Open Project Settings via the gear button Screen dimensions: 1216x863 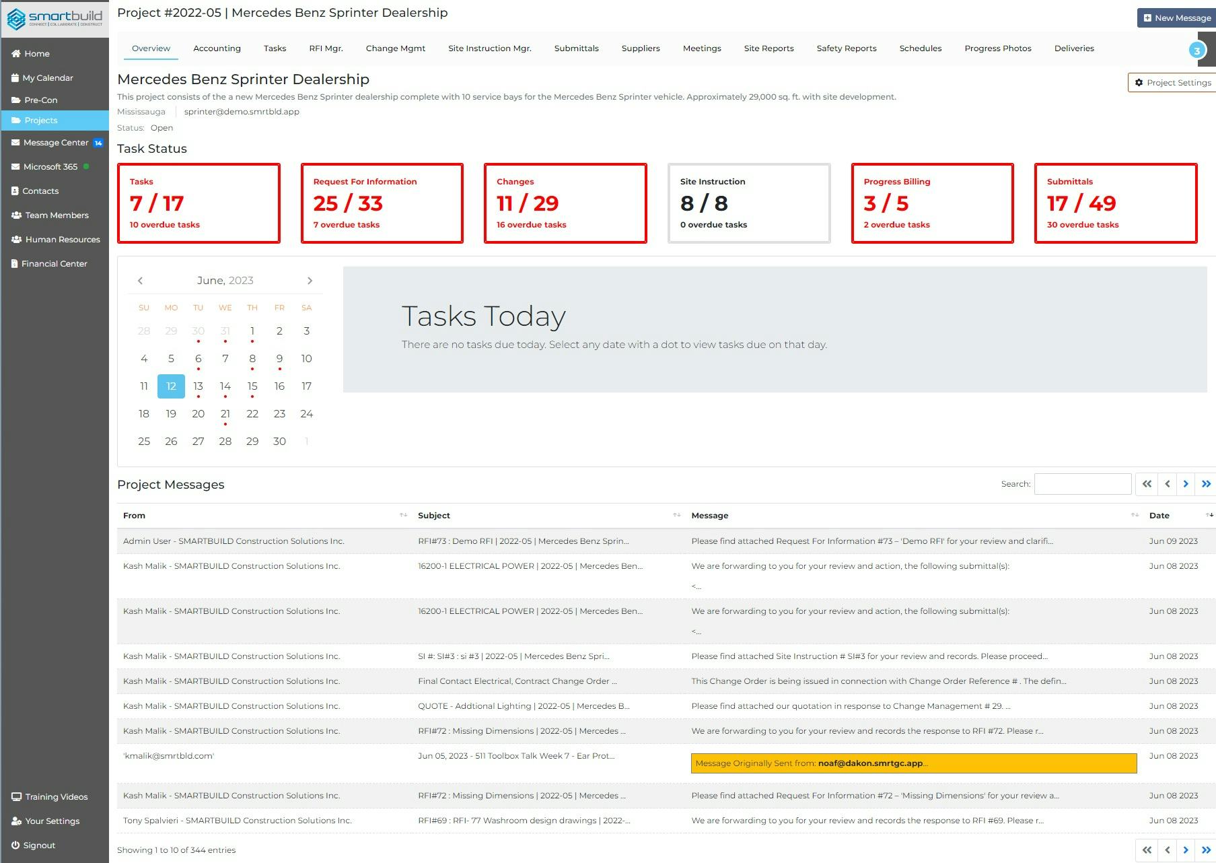[x=1175, y=82]
